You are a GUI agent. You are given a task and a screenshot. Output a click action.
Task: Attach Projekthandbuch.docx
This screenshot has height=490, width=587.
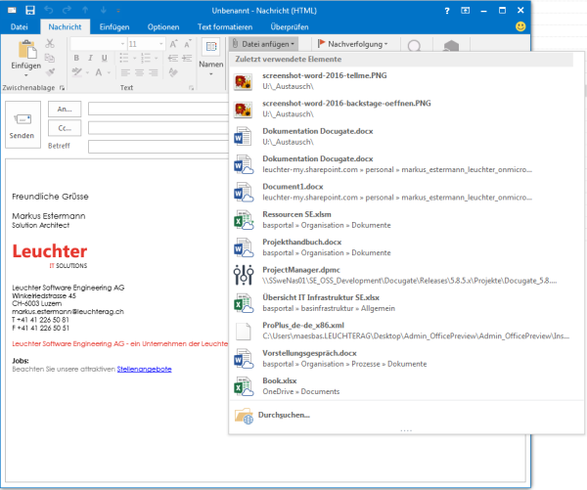406,247
